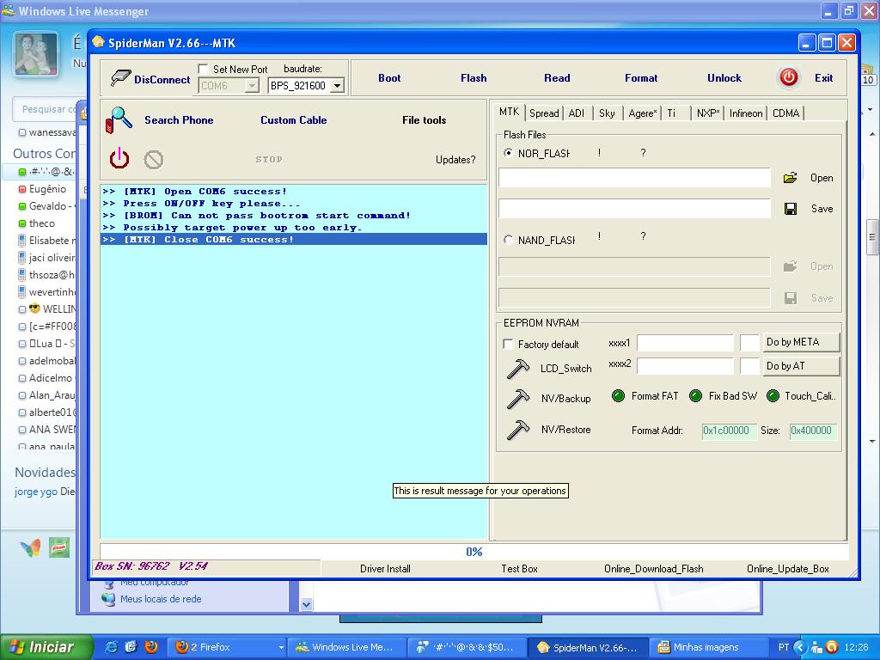This screenshot has height=660, width=880.
Task: Click Driver Install in the bottom bar
Action: [x=385, y=569]
